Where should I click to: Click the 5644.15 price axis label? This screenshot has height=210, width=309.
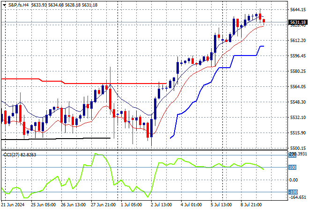pyautogui.click(x=298, y=10)
